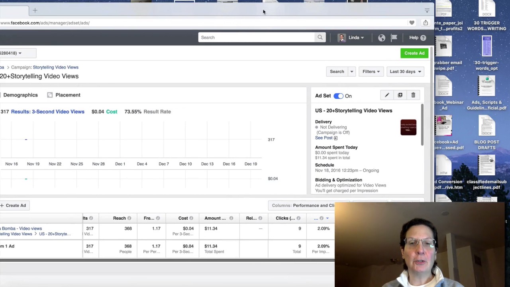Click Linda's profile picture icon
Image resolution: width=510 pixels, height=287 pixels.
341,37
